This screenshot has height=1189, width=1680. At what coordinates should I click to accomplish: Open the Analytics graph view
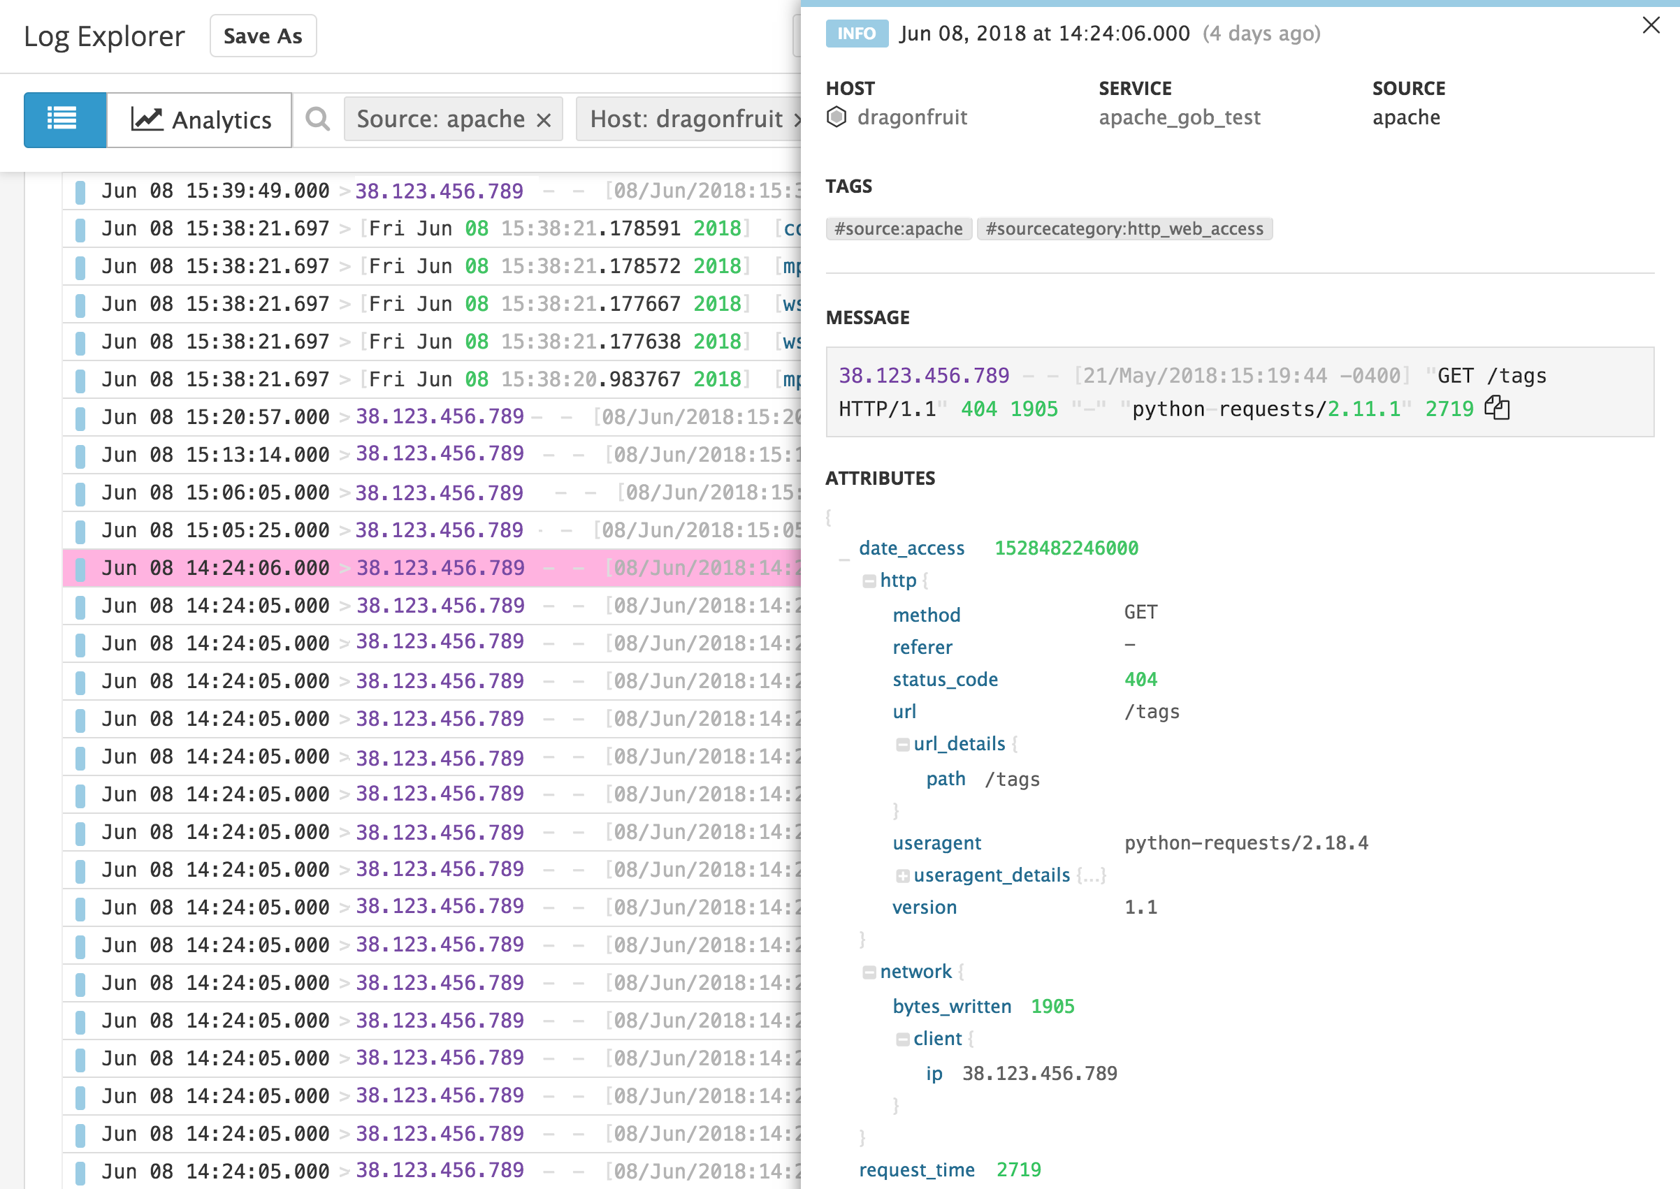198,119
